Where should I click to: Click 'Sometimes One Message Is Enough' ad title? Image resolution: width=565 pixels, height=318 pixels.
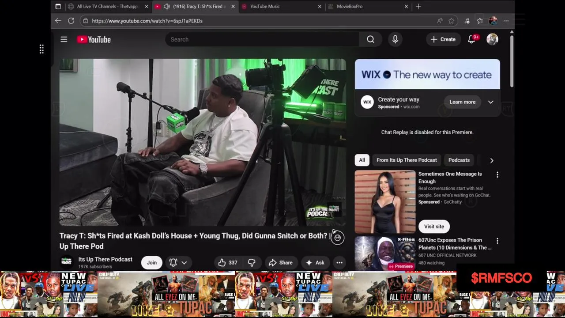[450, 178]
